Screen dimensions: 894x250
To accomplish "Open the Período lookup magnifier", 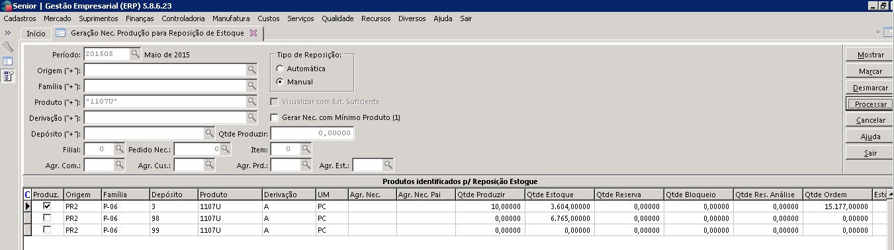I will 136,54.
